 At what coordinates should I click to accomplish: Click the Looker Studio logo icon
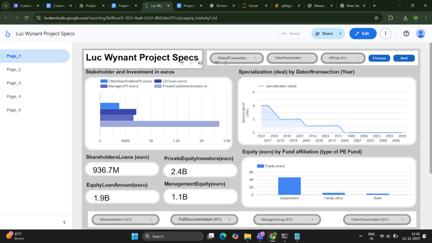coord(8,34)
